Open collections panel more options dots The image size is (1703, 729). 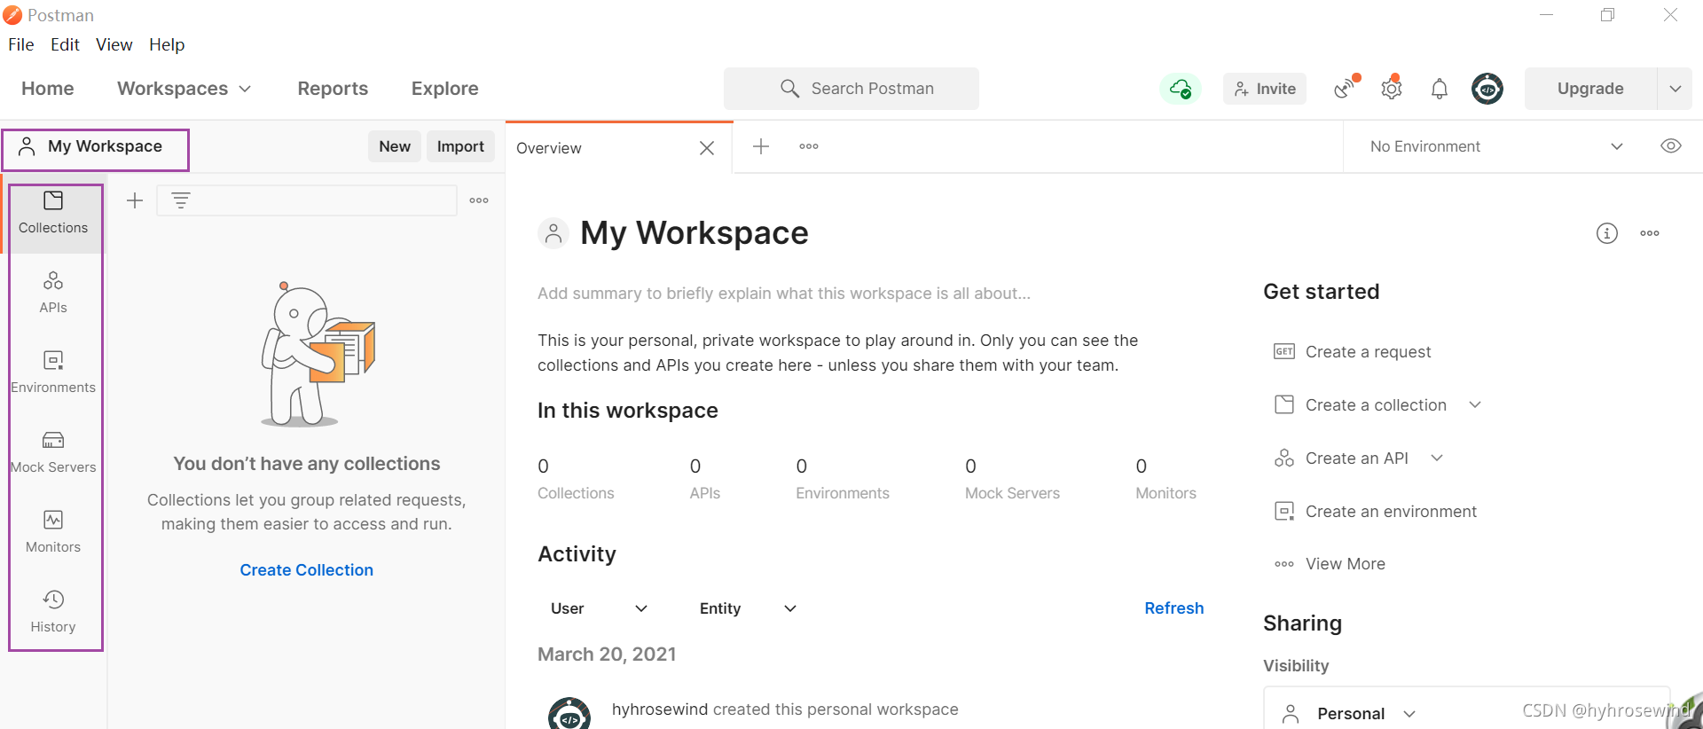click(479, 200)
